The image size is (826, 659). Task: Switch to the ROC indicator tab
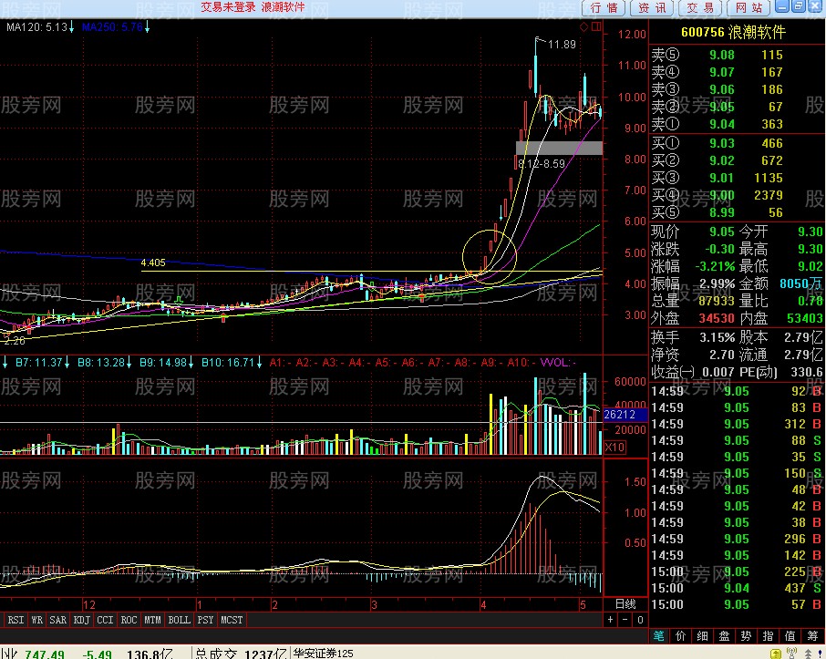[129, 620]
